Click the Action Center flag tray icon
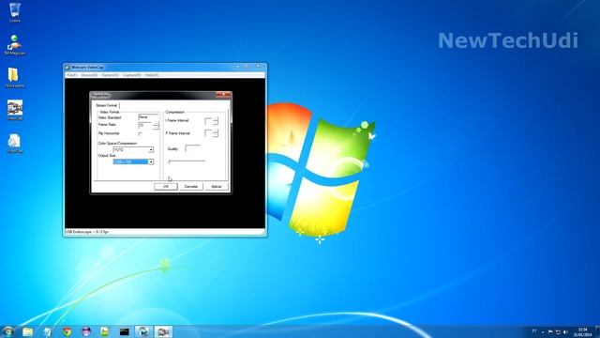The width and height of the screenshot is (600, 338). click(550, 331)
